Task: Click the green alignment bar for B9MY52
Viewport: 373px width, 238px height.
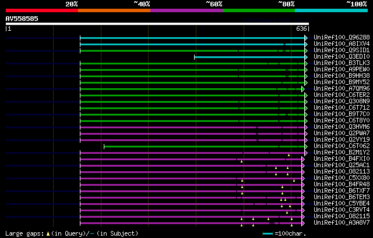Action: [x=192, y=82]
